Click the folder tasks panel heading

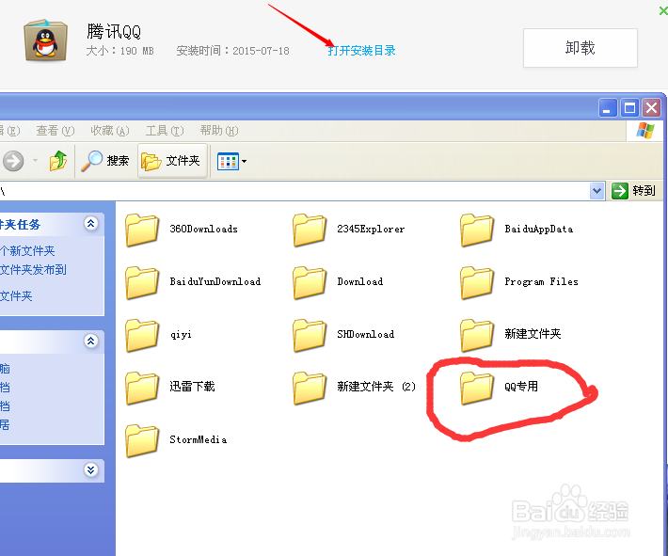[21, 224]
